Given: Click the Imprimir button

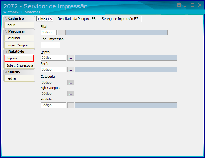Looking at the screenshot, I should (x=19, y=58).
